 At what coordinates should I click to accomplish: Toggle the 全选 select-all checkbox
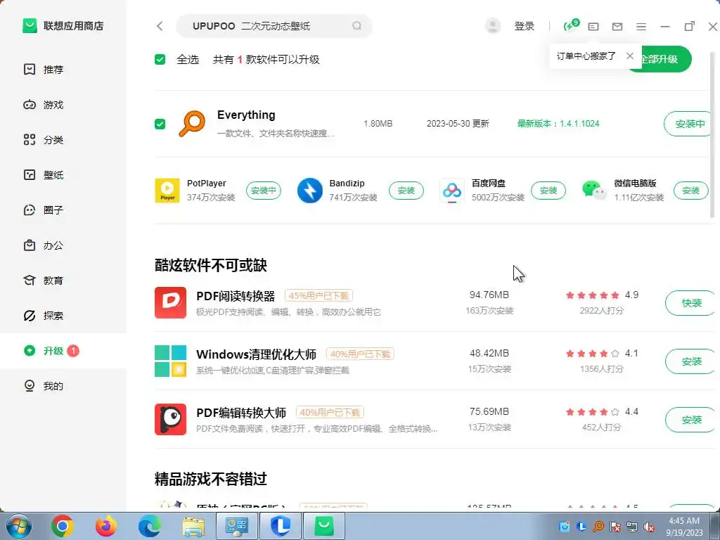[160, 59]
